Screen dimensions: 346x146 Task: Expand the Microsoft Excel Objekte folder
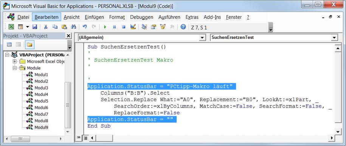pos(15,61)
